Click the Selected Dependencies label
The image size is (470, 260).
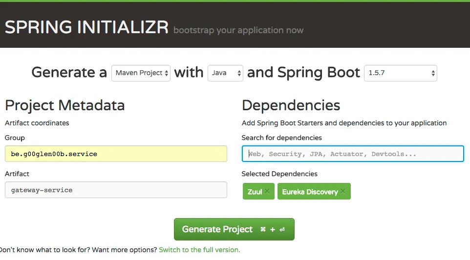coord(279,174)
